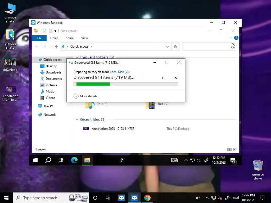This screenshot has height=203, width=271.
Task: Switch to the View ribbon tab
Action: point(84,38)
